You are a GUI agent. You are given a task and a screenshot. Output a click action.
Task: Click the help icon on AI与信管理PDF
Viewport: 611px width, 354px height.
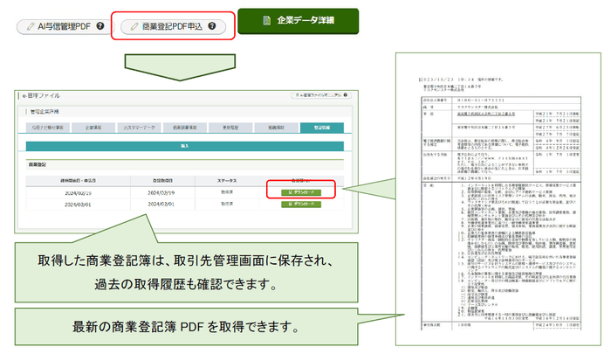pos(100,26)
